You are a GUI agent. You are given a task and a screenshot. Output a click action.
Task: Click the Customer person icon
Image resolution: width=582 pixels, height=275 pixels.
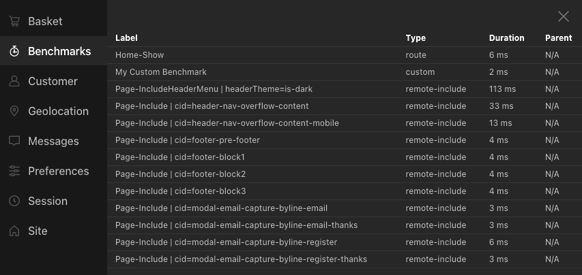[14, 81]
